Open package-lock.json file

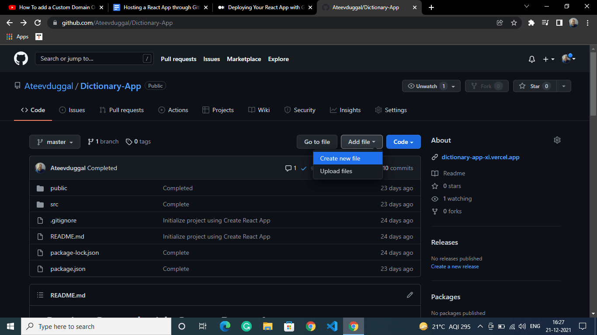pos(74,253)
